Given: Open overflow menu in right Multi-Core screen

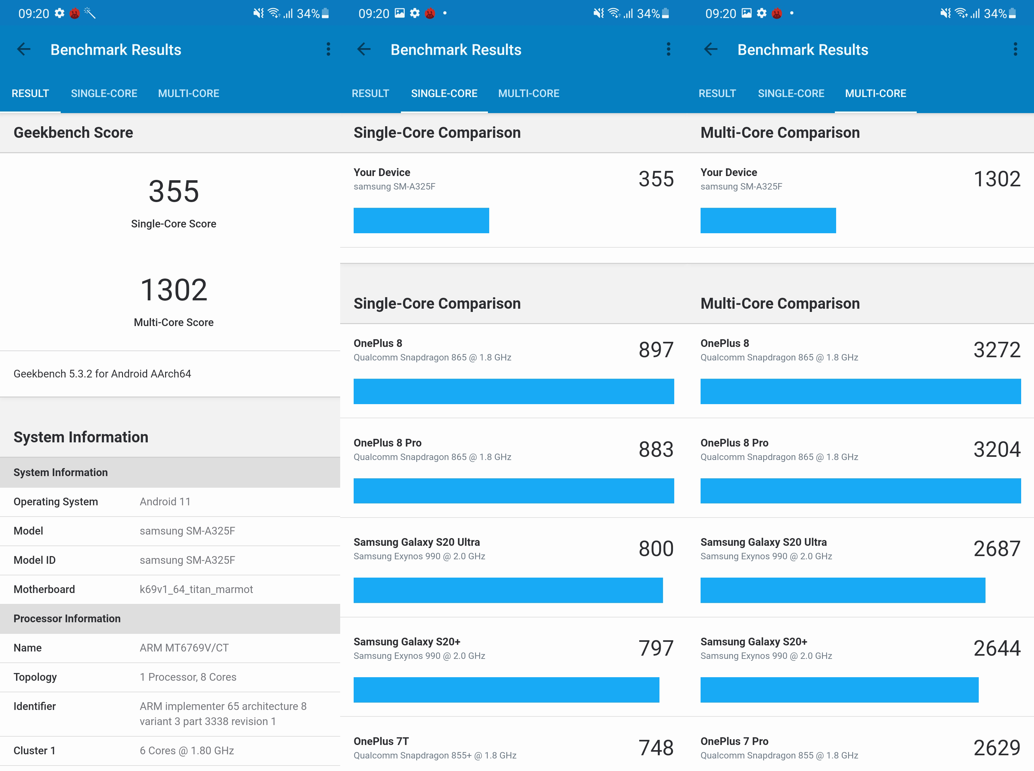Looking at the screenshot, I should [1015, 49].
